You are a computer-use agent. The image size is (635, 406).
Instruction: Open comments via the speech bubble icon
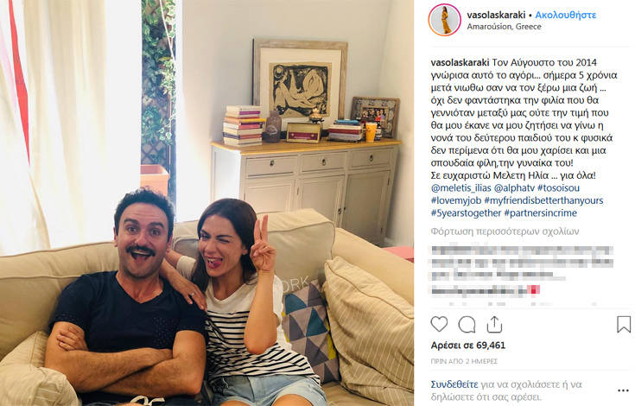coord(467,324)
